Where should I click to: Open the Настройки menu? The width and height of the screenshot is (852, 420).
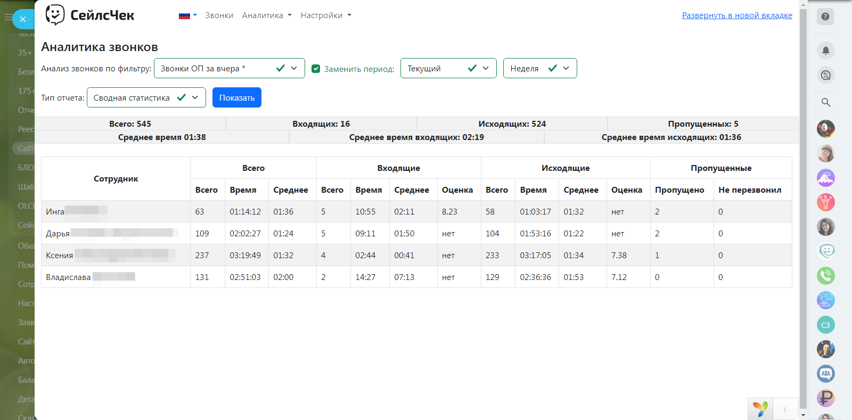click(x=326, y=15)
